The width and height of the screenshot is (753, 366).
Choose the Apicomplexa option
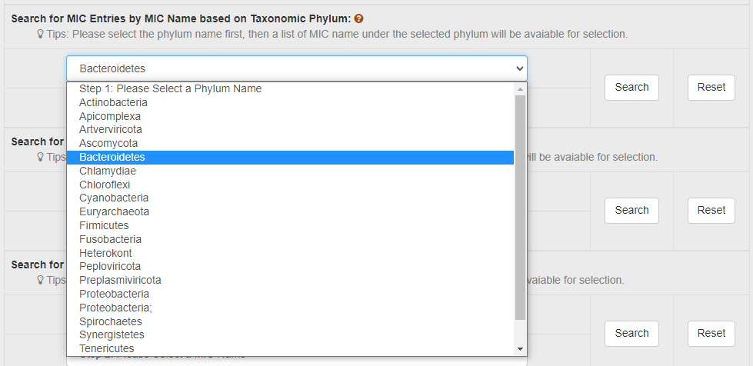coord(110,116)
